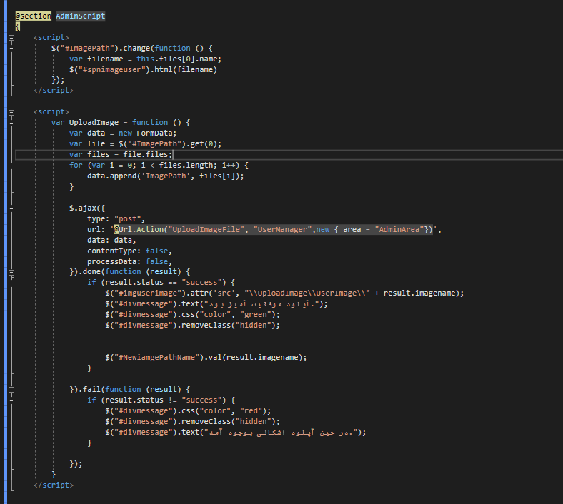Click the 'ImagePath' string in data.append
563x504 pixels.
[166, 176]
